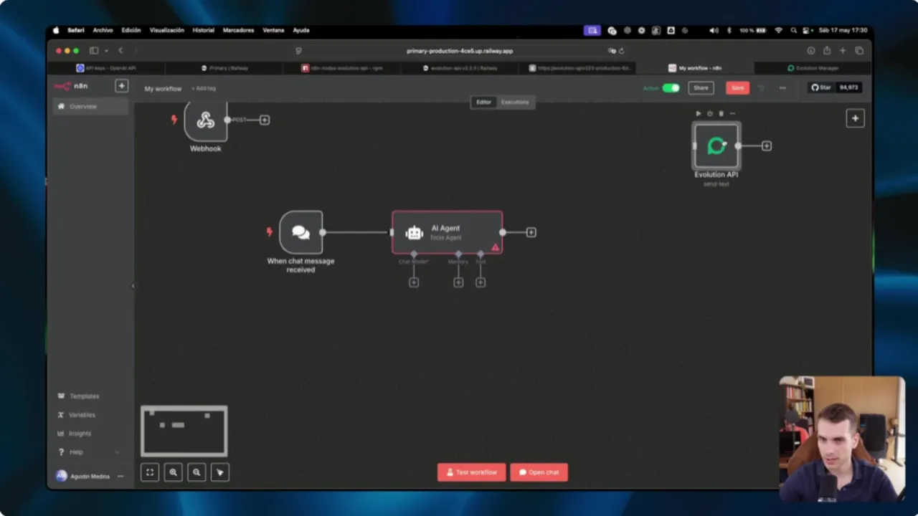
Task: Expand the Help menu in sidebar
Action: 88,452
